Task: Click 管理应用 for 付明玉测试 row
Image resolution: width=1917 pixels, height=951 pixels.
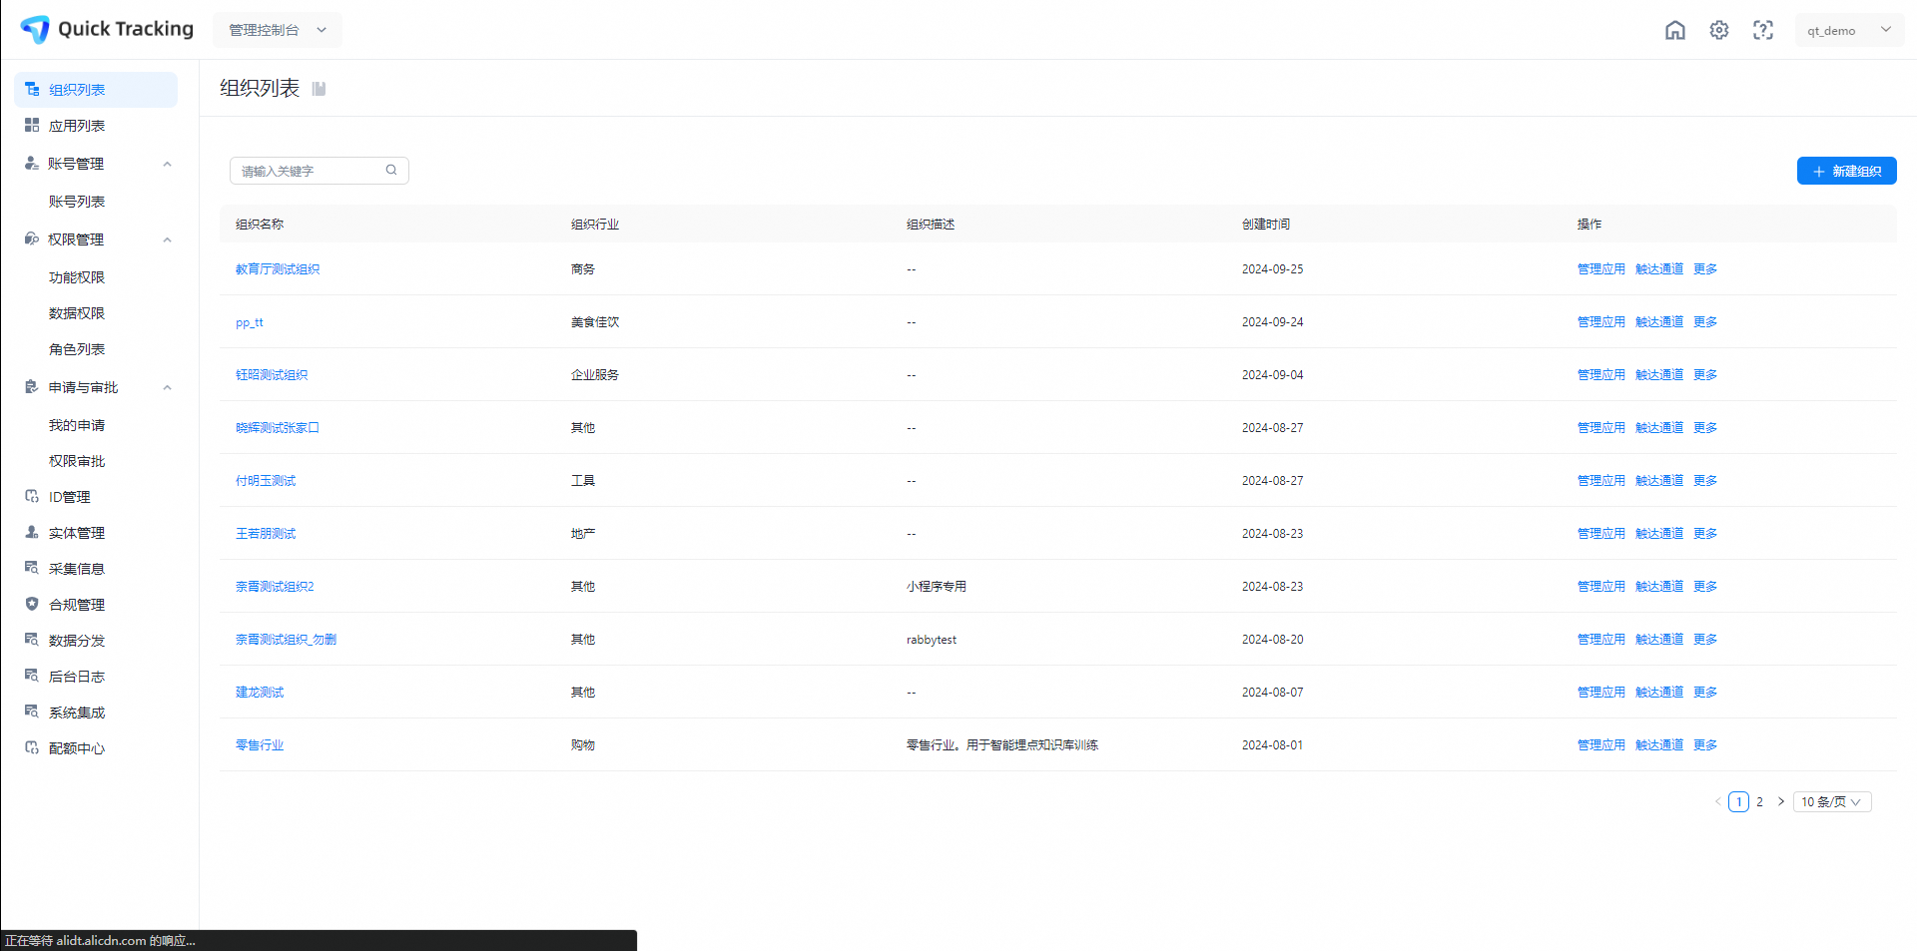Action: coord(1601,481)
